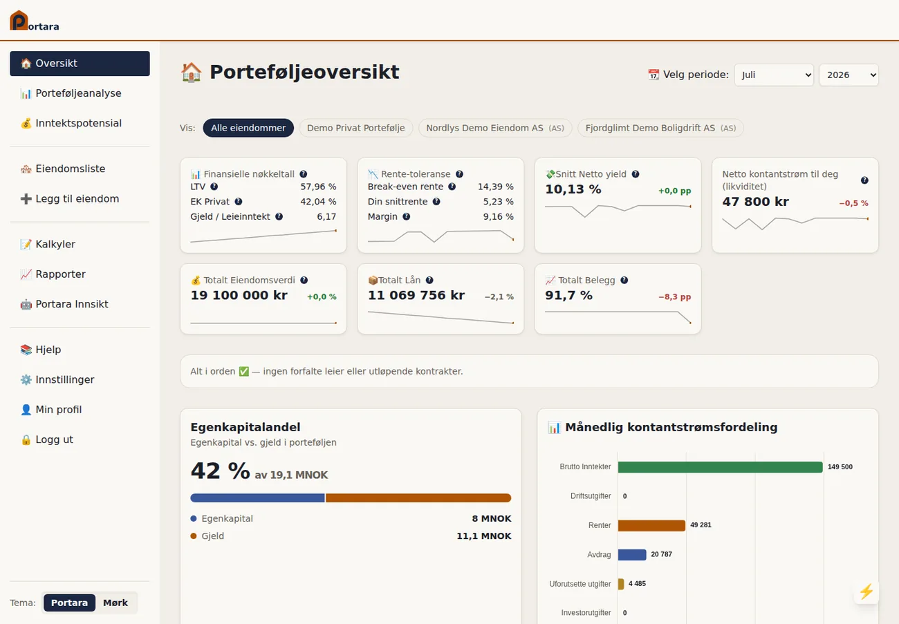Click help icon next to Din snittrente

point(436,202)
